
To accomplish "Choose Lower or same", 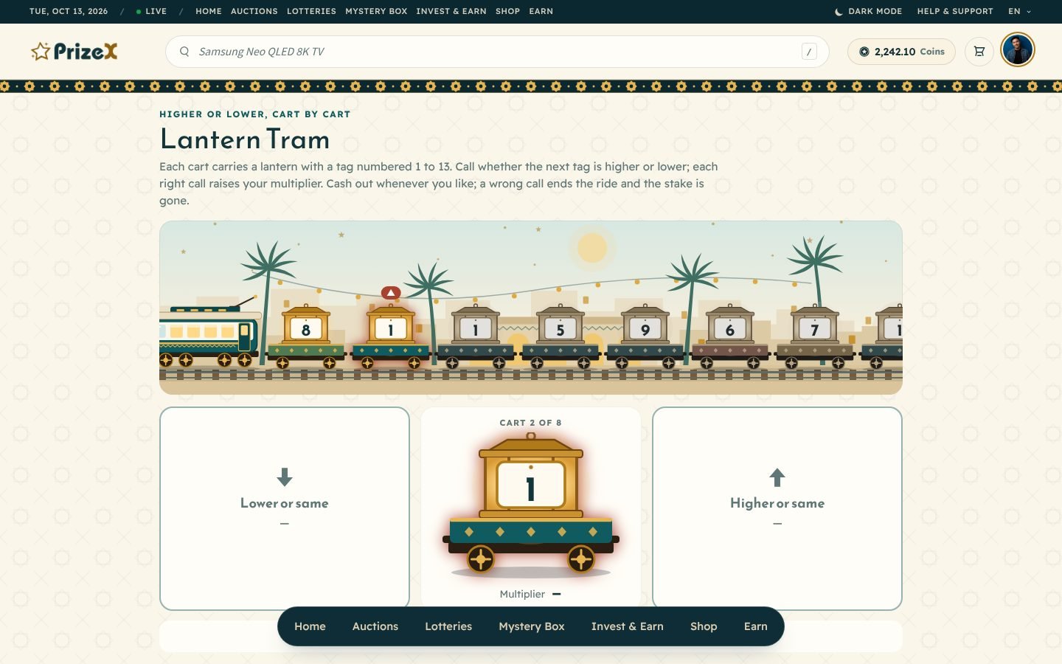I will (285, 508).
